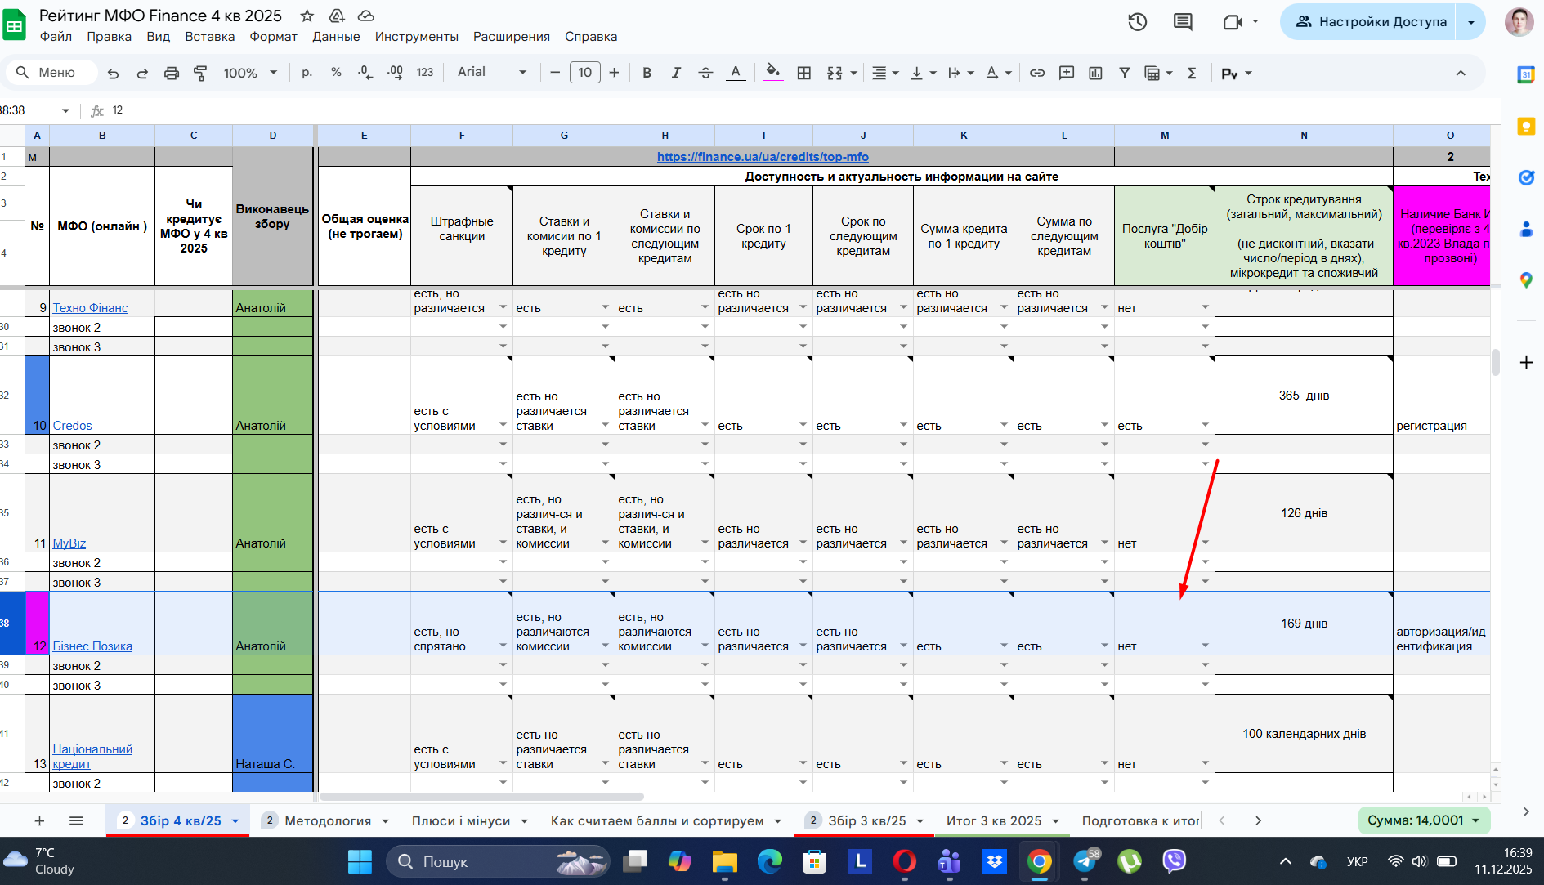The height and width of the screenshot is (885, 1544).
Task: Click the Create filter icon
Action: [x=1125, y=73]
